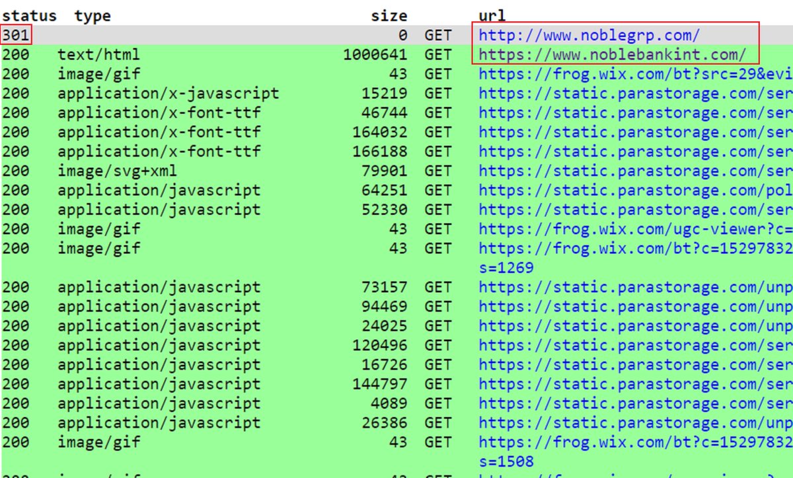Select the size value 26386
The width and height of the screenshot is (793, 478).
pos(385,422)
